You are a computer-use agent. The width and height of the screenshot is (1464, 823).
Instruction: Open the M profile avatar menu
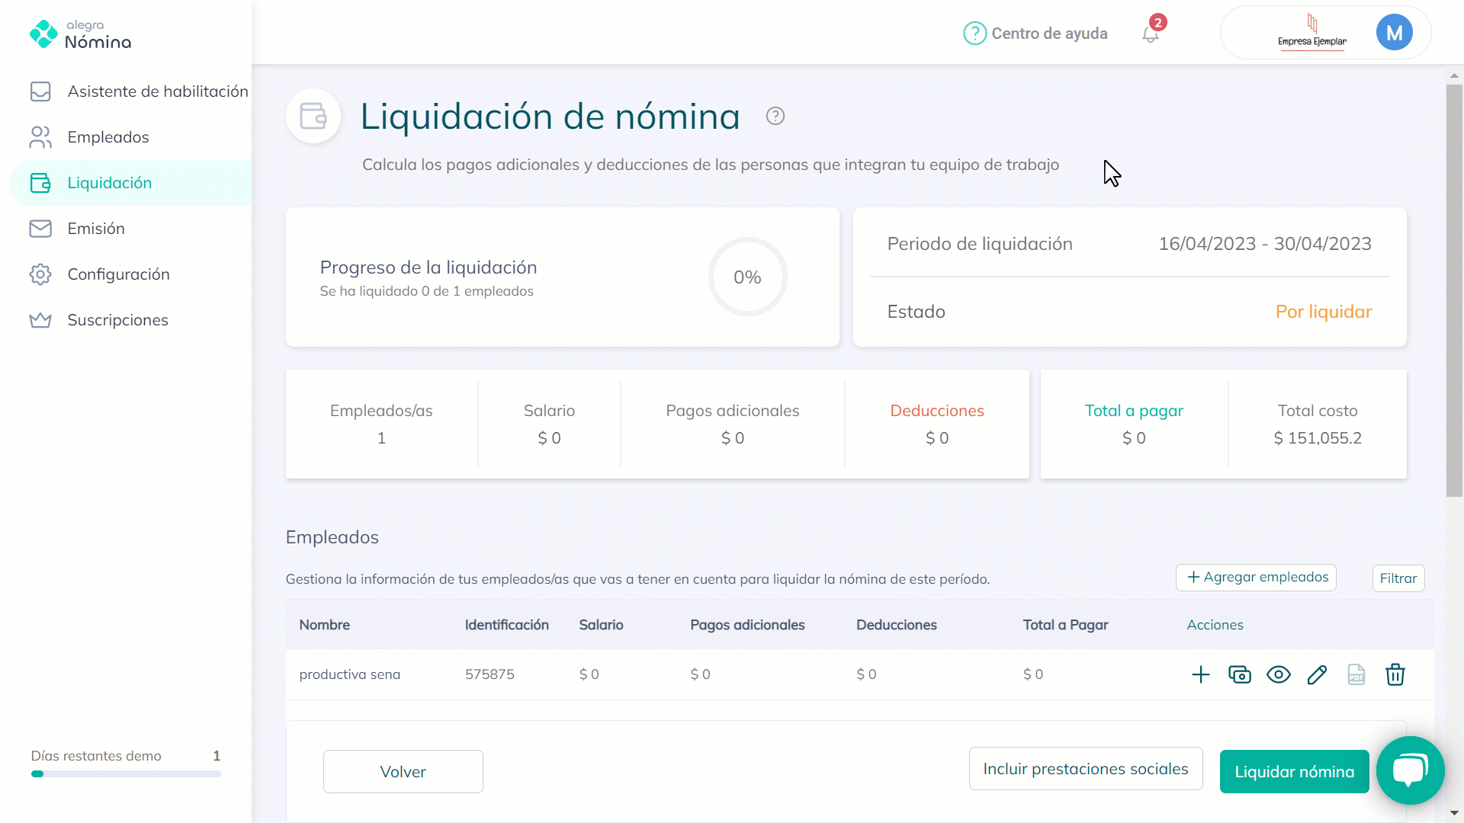pos(1395,32)
